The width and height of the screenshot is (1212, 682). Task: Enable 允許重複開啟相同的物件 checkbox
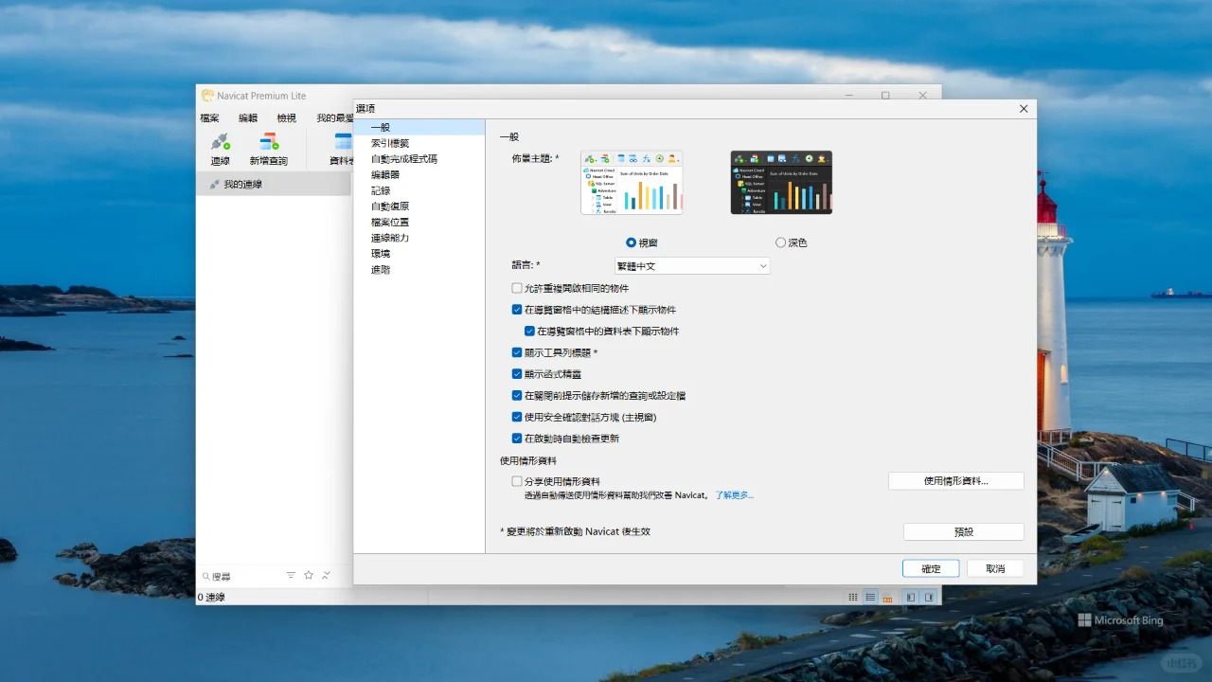[517, 288]
